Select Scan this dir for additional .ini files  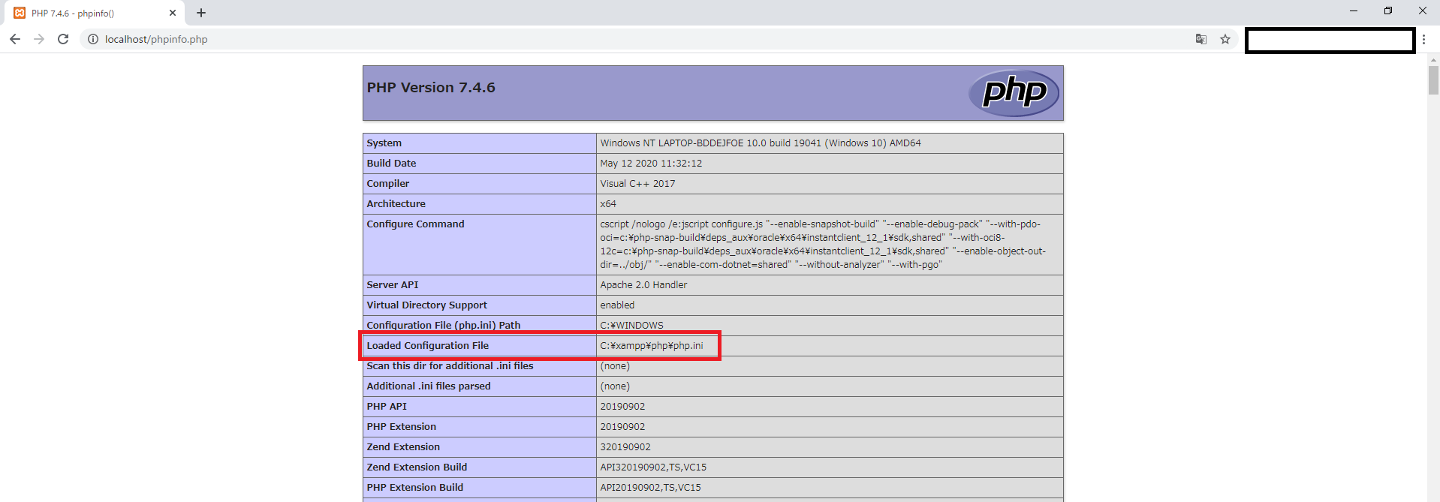[450, 366]
